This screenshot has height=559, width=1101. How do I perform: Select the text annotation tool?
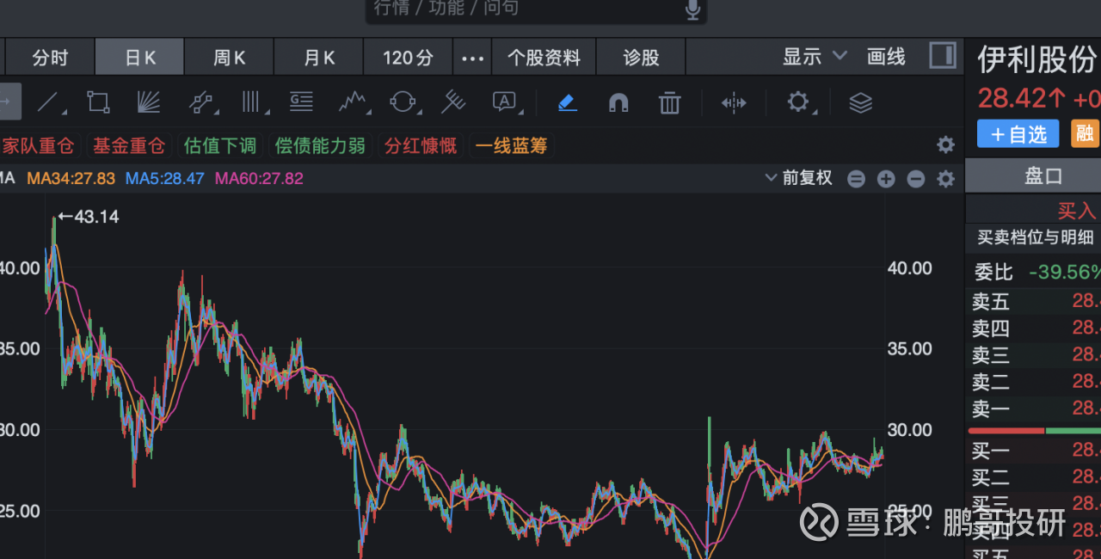[505, 103]
